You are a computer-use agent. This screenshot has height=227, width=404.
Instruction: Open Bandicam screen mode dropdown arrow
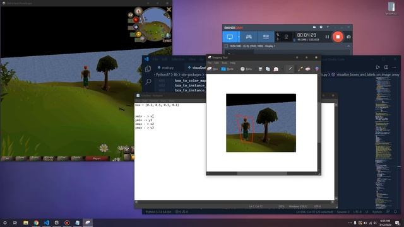[239, 37]
